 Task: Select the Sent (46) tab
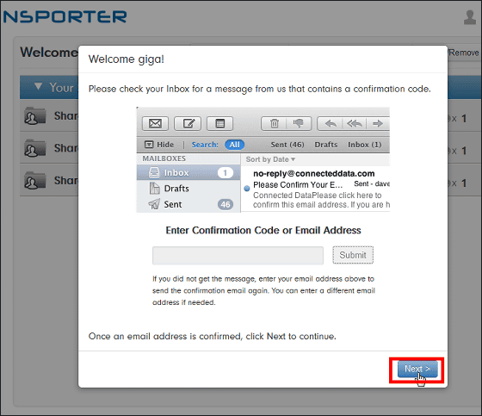(x=287, y=145)
